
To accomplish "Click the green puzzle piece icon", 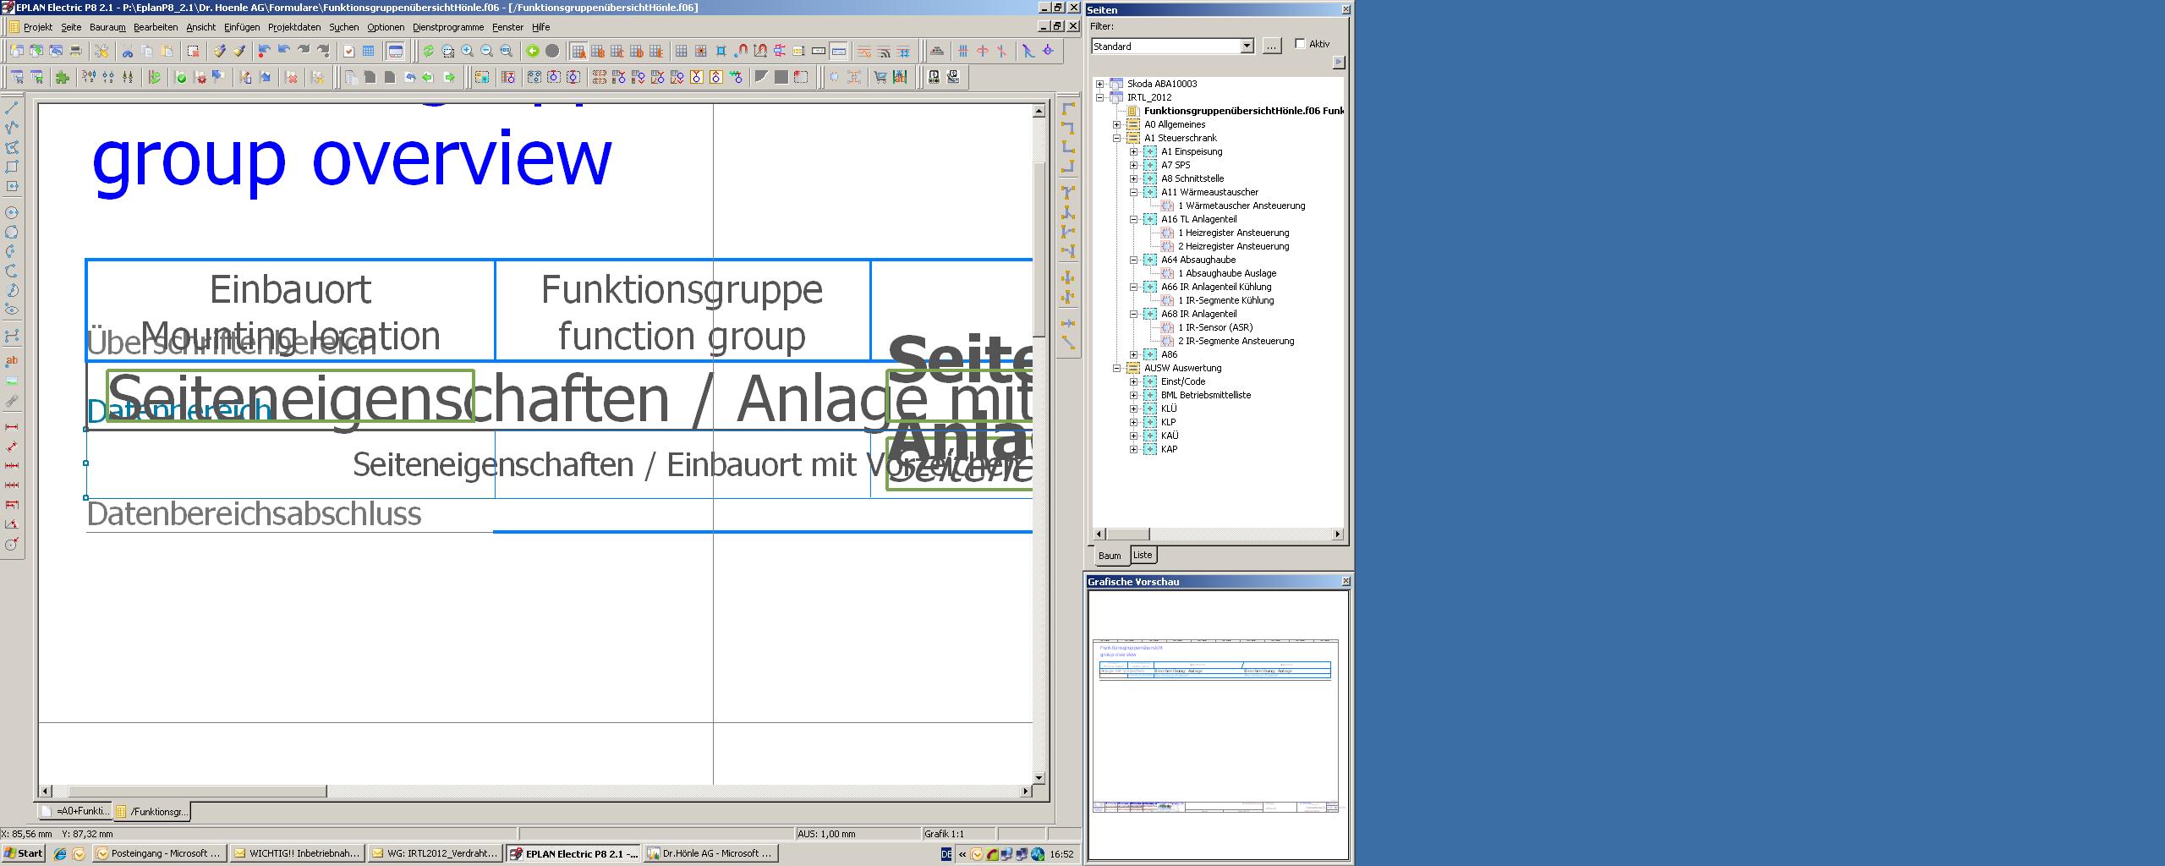I will pyautogui.click(x=62, y=77).
